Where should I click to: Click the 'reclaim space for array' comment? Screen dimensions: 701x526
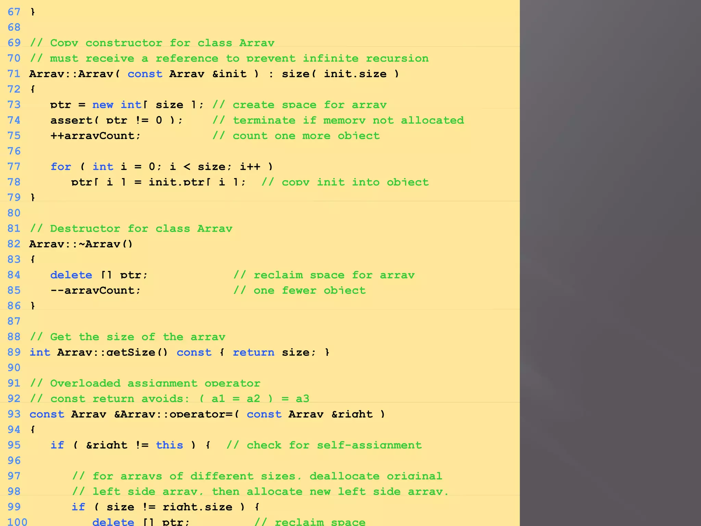(324, 275)
